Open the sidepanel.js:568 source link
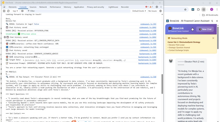 (148, 77)
